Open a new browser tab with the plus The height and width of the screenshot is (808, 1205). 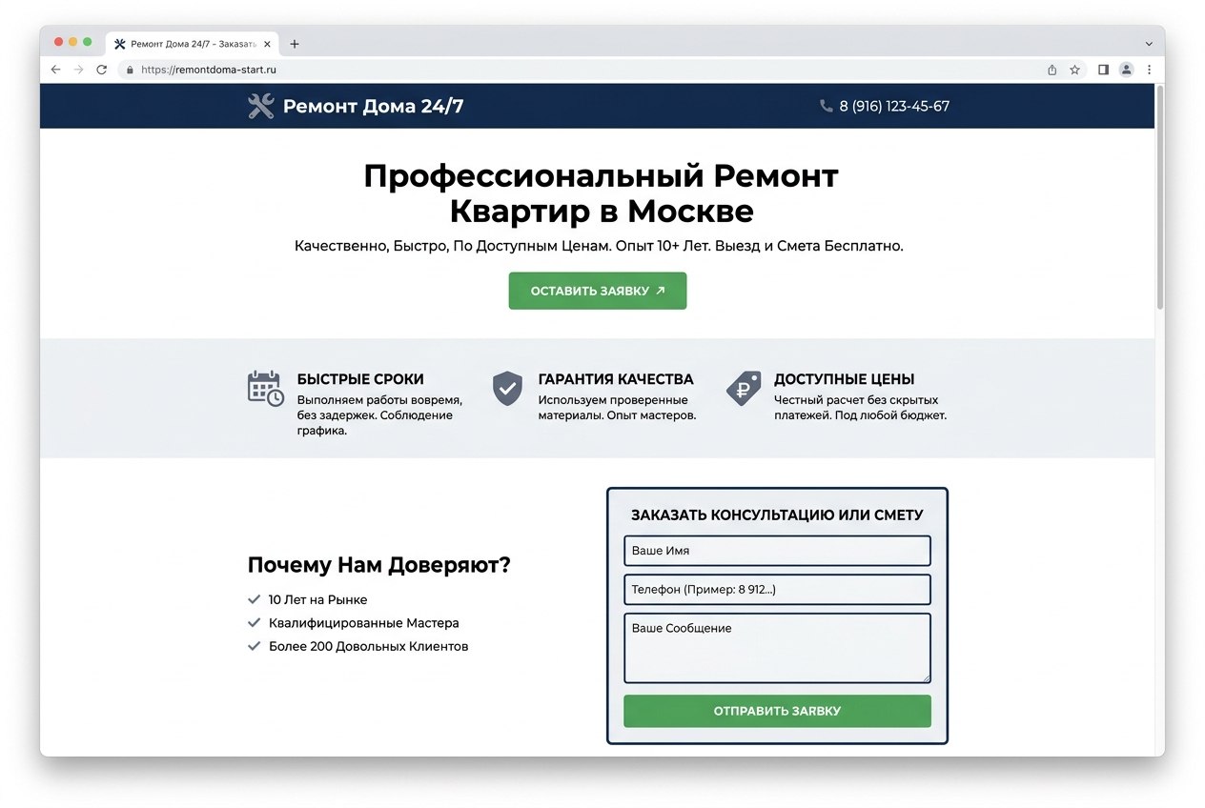point(295,43)
